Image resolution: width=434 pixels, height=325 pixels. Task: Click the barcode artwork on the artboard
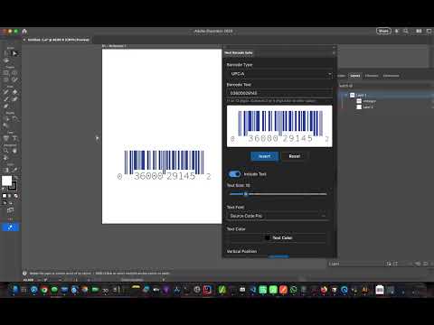164,165
